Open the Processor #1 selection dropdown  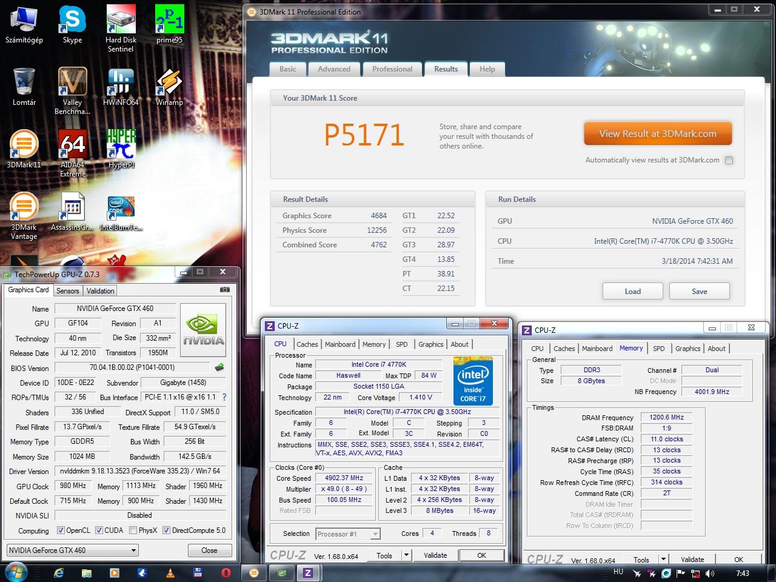(348, 534)
